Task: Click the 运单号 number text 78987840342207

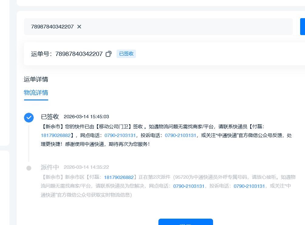Action: tap(79, 54)
